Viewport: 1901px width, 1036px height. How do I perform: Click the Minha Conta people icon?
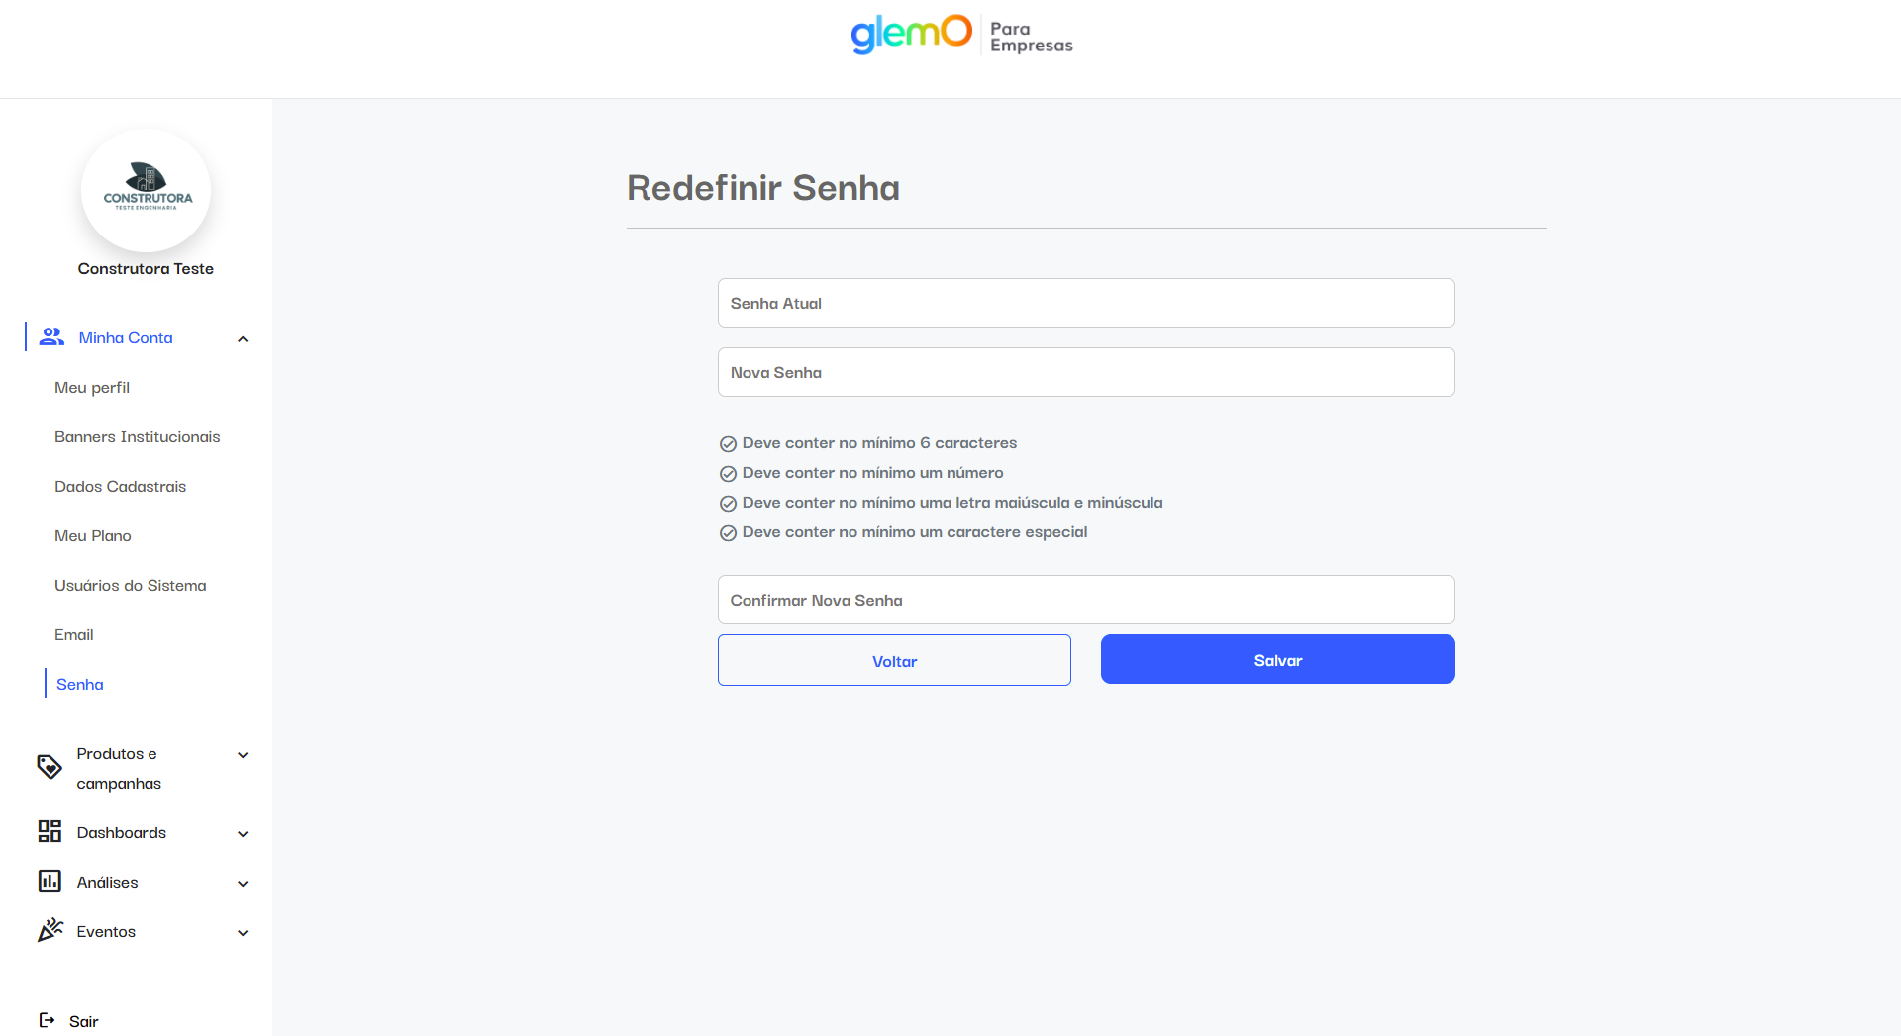click(x=51, y=337)
